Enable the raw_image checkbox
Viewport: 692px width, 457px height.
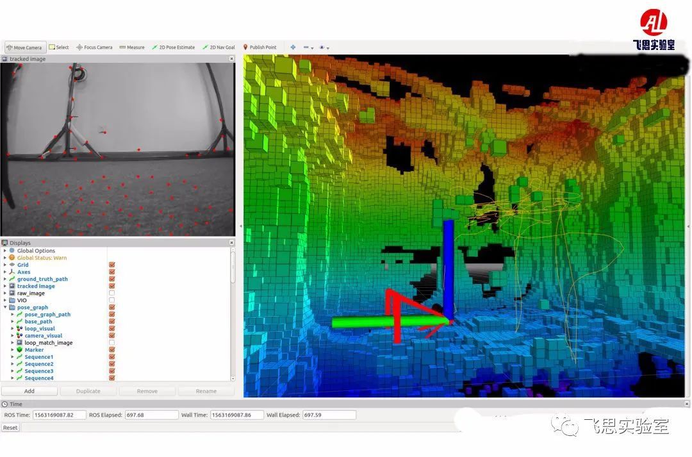(x=112, y=293)
